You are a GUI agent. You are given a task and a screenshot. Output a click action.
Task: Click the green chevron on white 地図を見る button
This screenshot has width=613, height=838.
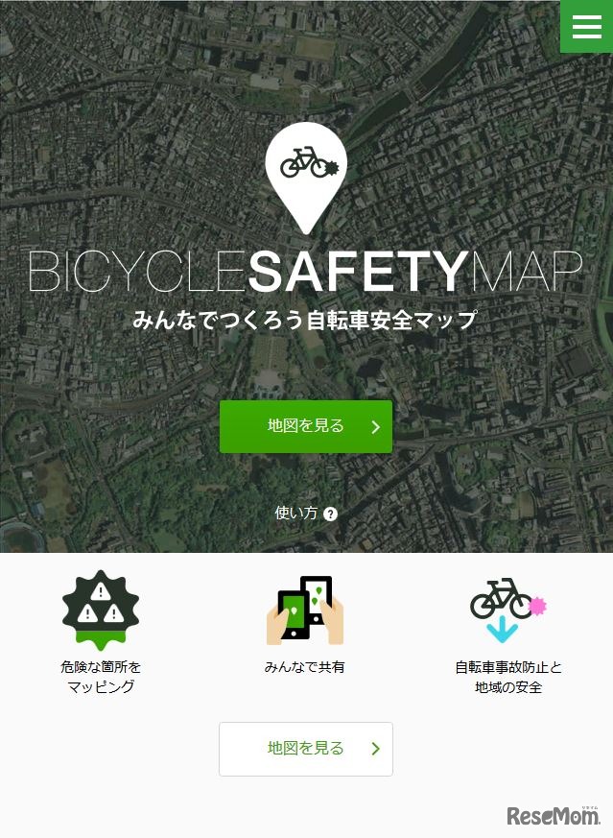(x=376, y=749)
